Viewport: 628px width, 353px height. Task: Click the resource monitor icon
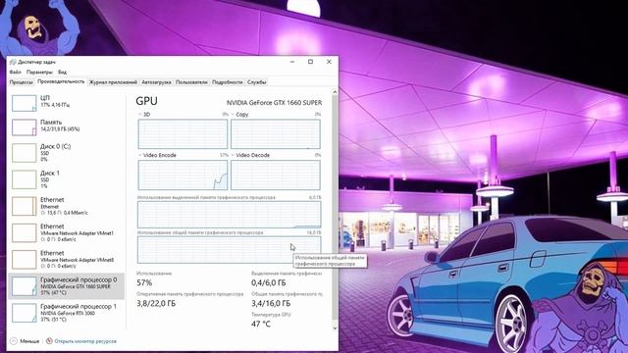click(x=49, y=341)
